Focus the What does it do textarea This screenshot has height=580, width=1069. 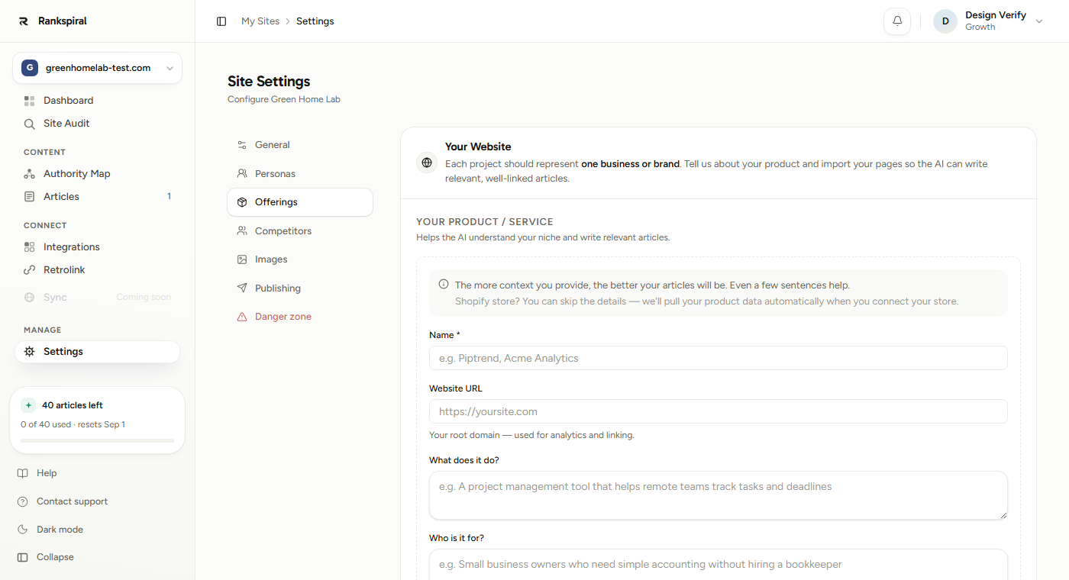[718, 496]
